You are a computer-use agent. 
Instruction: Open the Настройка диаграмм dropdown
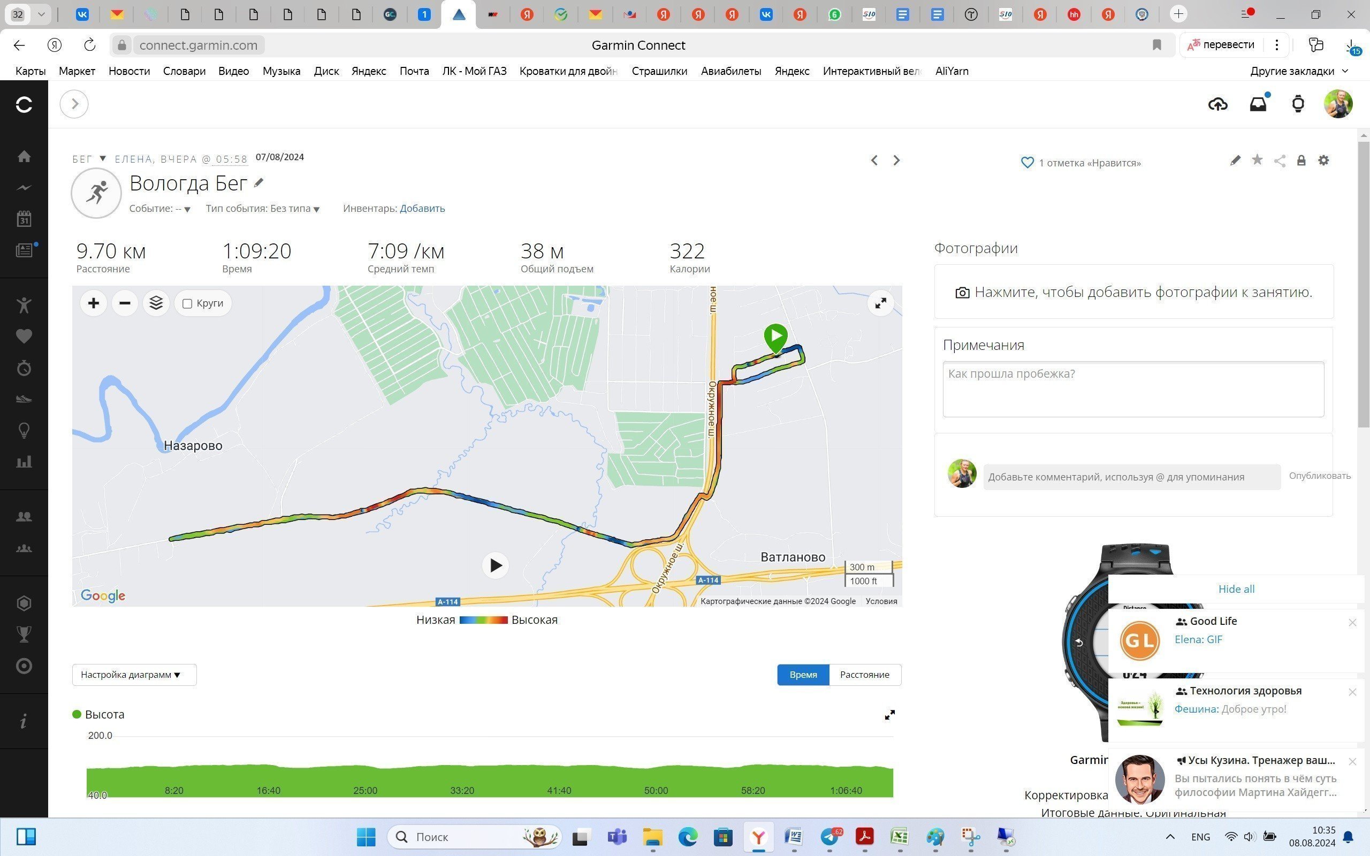pyautogui.click(x=134, y=675)
